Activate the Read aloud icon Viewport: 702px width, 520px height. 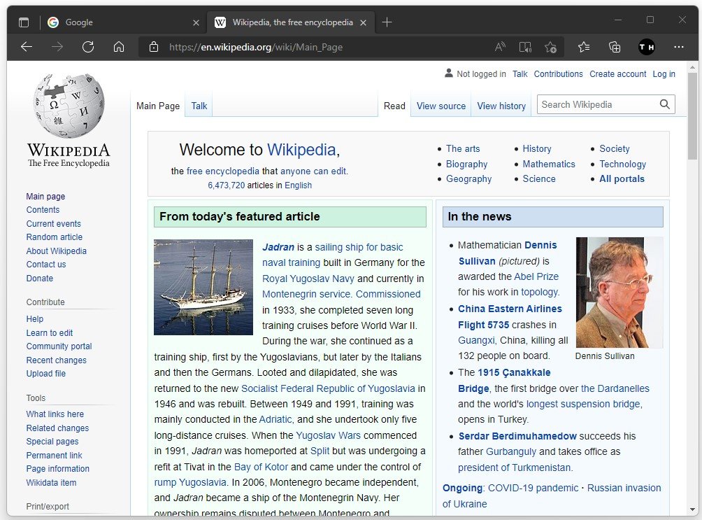click(x=500, y=47)
